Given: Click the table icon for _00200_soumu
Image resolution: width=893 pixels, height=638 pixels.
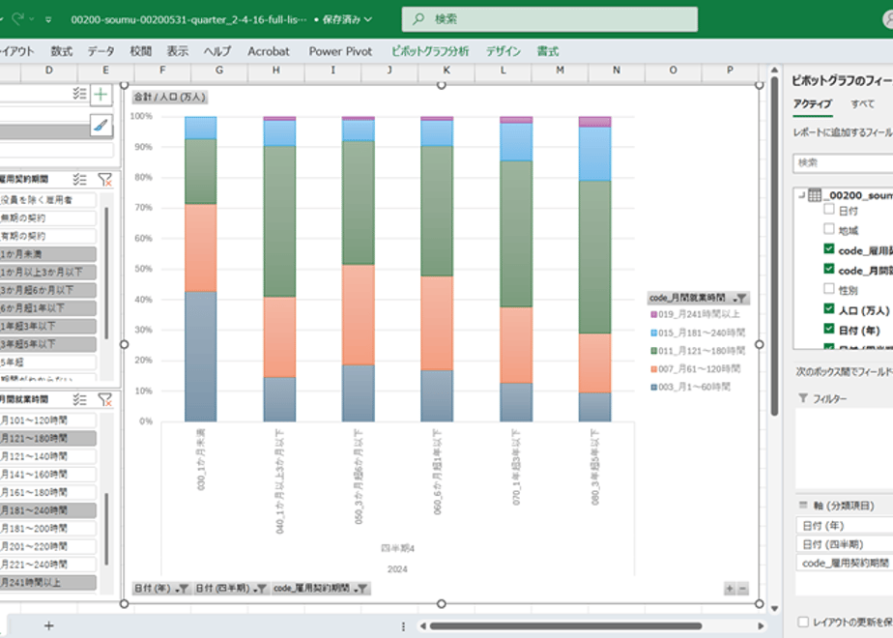Looking at the screenshot, I should [x=815, y=195].
